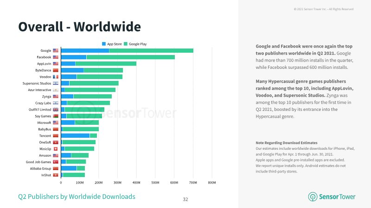Click the China flag beside Alibaba Group
This screenshot has width=371, height=208.
tap(56, 168)
